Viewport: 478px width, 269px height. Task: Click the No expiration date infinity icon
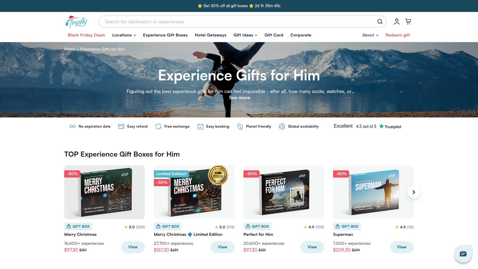73,126
